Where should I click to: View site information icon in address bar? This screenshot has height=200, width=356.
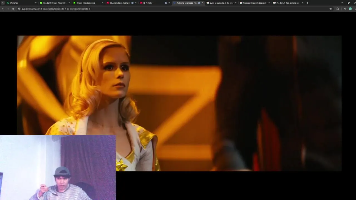point(19,9)
